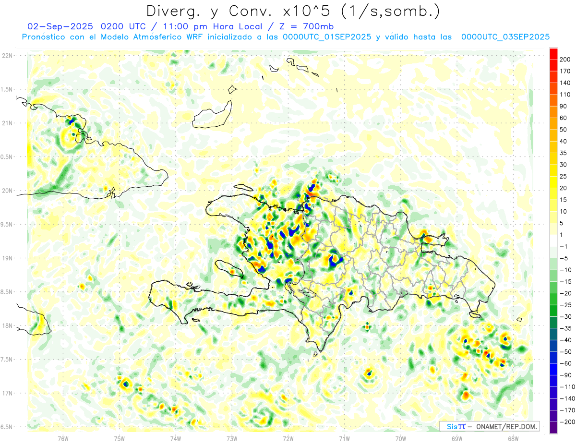Click positive colorbar value 60
Screen dimensions: 576x445
564,118
